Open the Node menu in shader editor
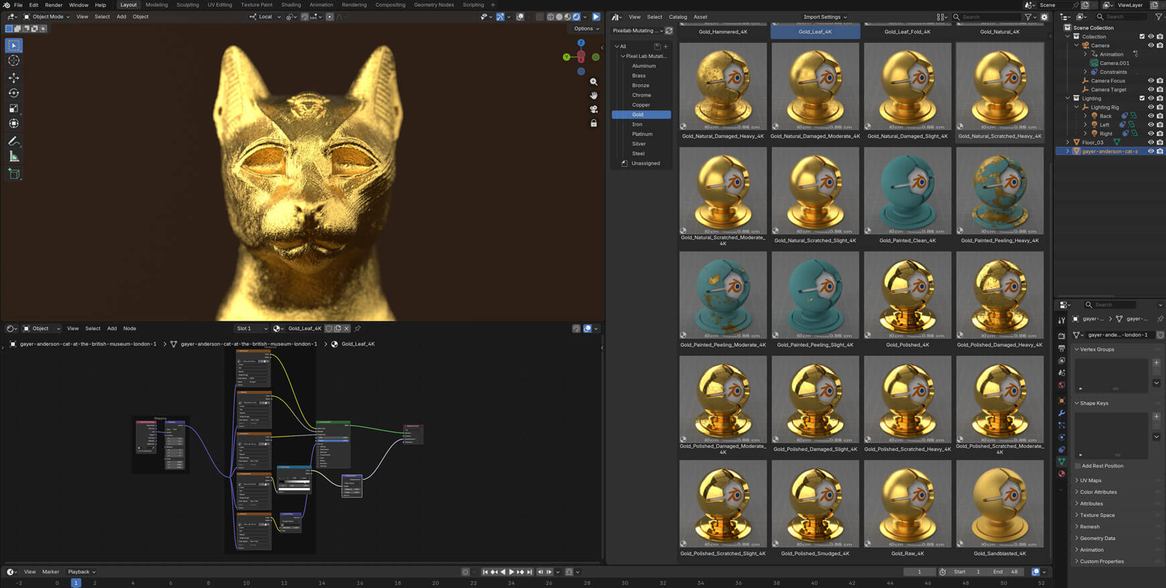This screenshot has height=588, width=1166. (x=129, y=329)
